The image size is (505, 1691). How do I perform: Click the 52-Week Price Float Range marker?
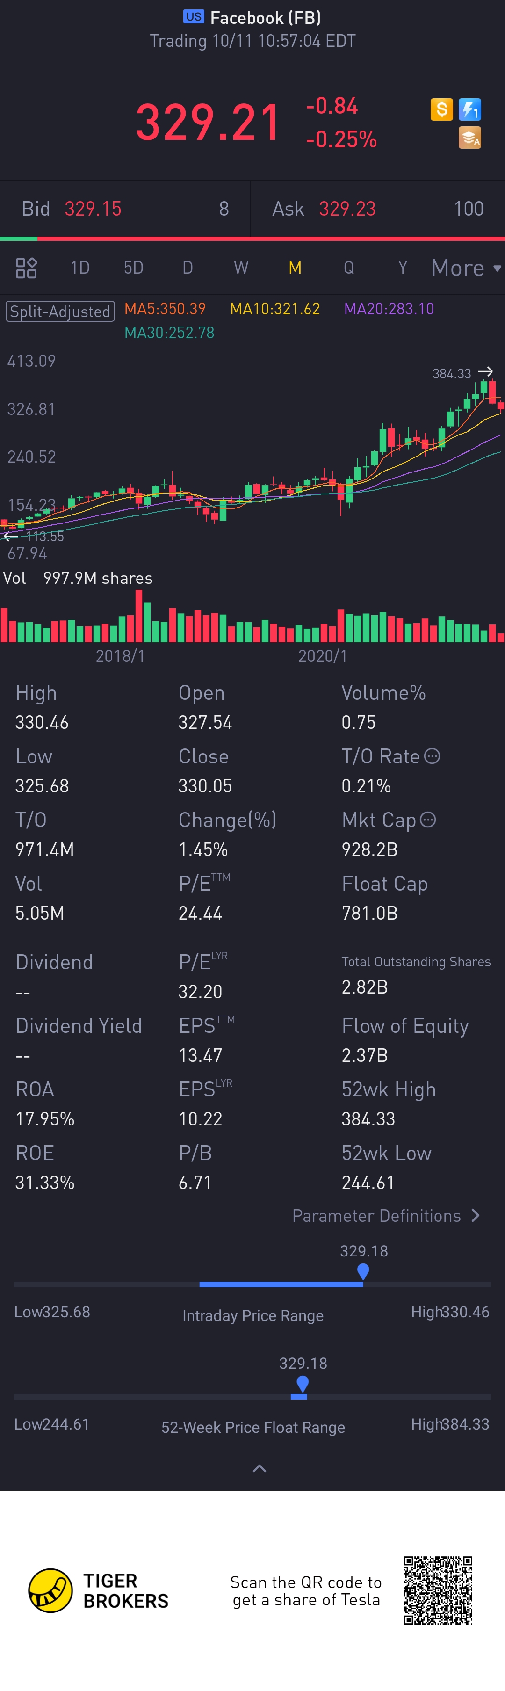pos(303,1385)
